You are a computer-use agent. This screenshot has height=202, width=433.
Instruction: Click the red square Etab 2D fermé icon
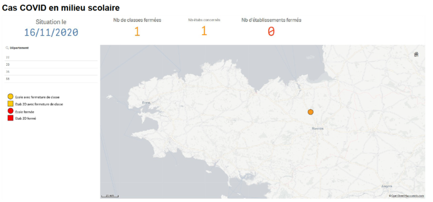coord(10,118)
